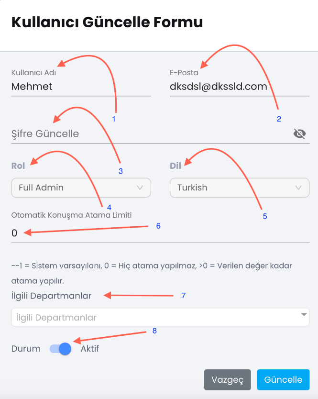Click the E-Posta field with dksdsl@dkssld.com
Screen dimensions: 318x399
[x=240, y=87]
